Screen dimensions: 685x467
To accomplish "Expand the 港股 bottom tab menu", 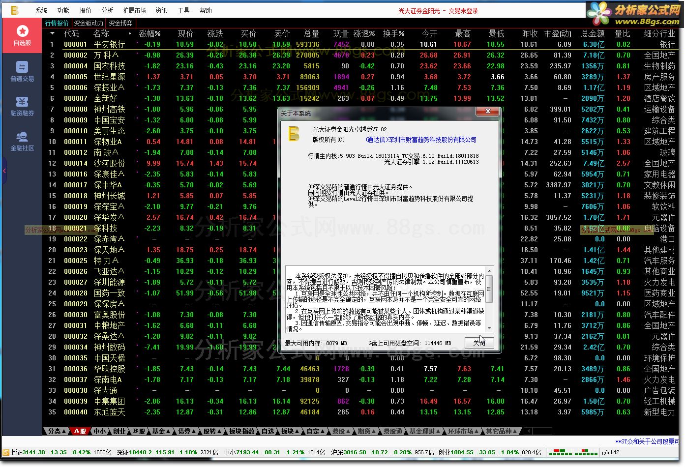I will tap(341, 431).
